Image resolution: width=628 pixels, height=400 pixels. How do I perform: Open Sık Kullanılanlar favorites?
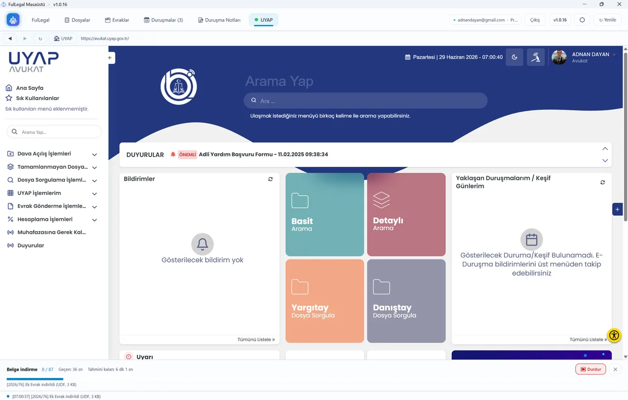(32, 98)
